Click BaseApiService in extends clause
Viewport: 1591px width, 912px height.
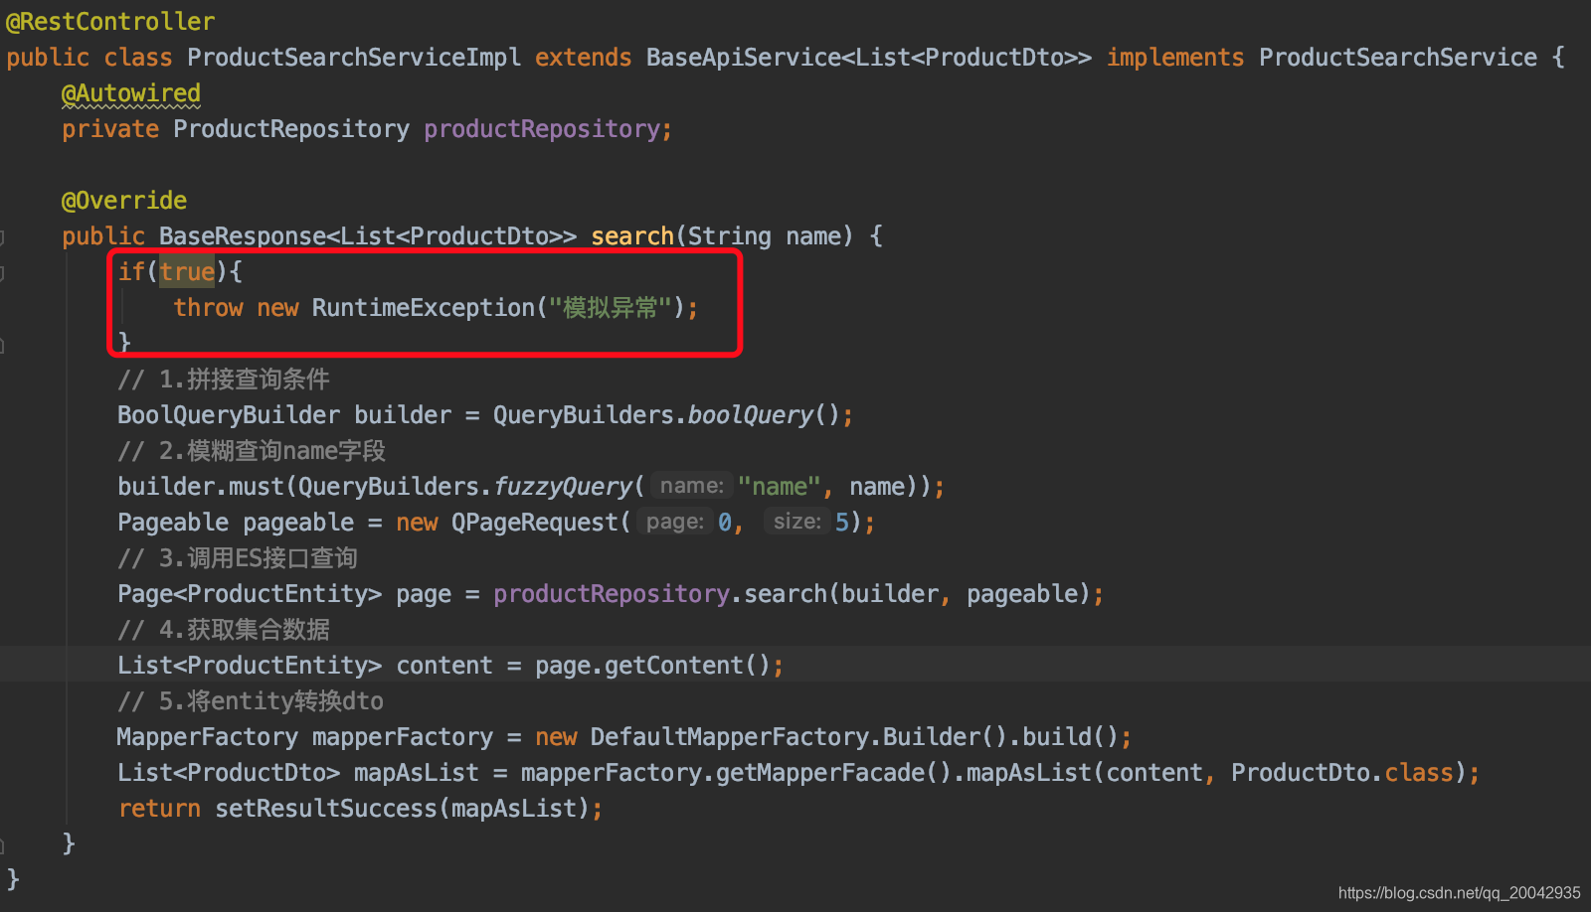point(744,58)
